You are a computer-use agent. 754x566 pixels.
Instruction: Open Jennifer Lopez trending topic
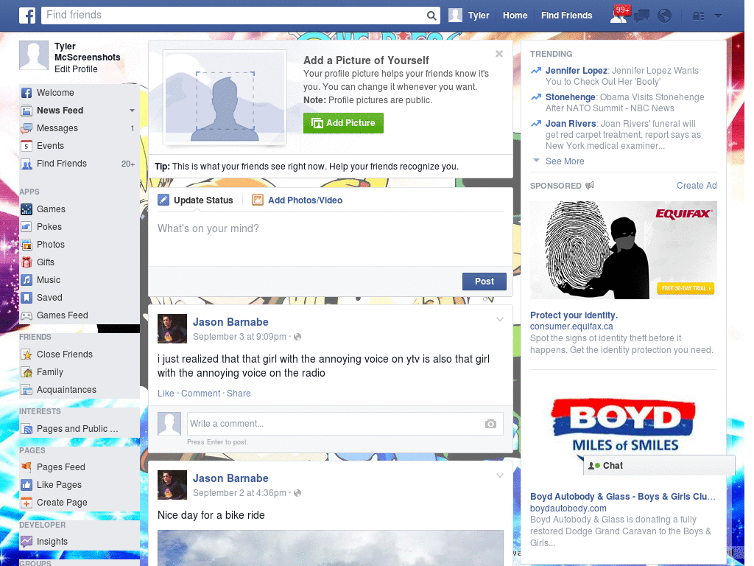coord(576,71)
